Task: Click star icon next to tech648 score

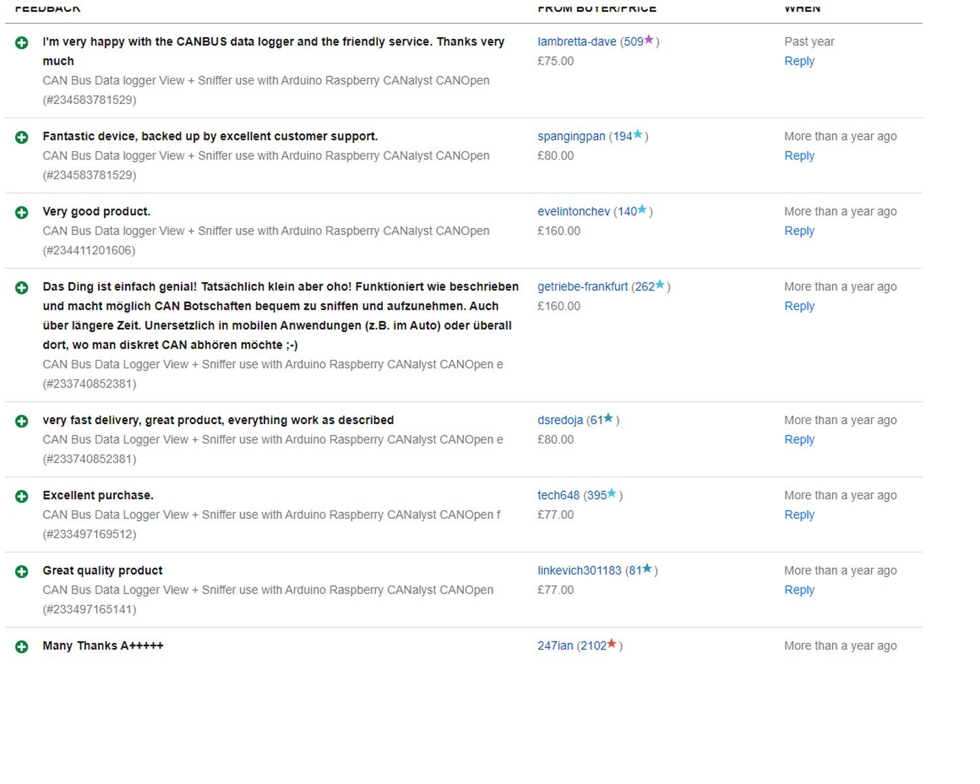Action: pyautogui.click(x=612, y=493)
